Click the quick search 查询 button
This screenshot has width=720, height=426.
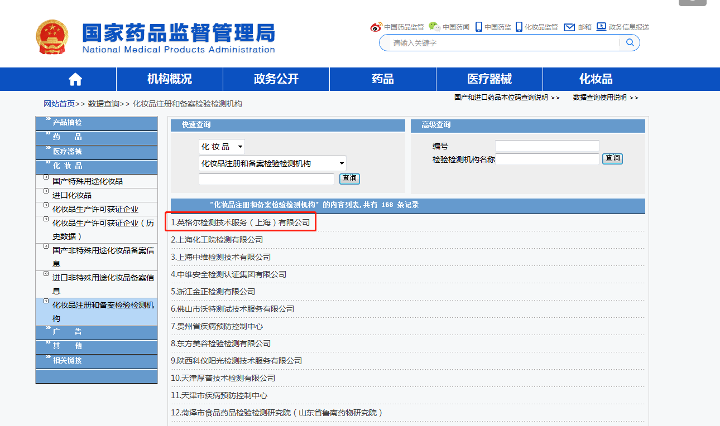(349, 178)
